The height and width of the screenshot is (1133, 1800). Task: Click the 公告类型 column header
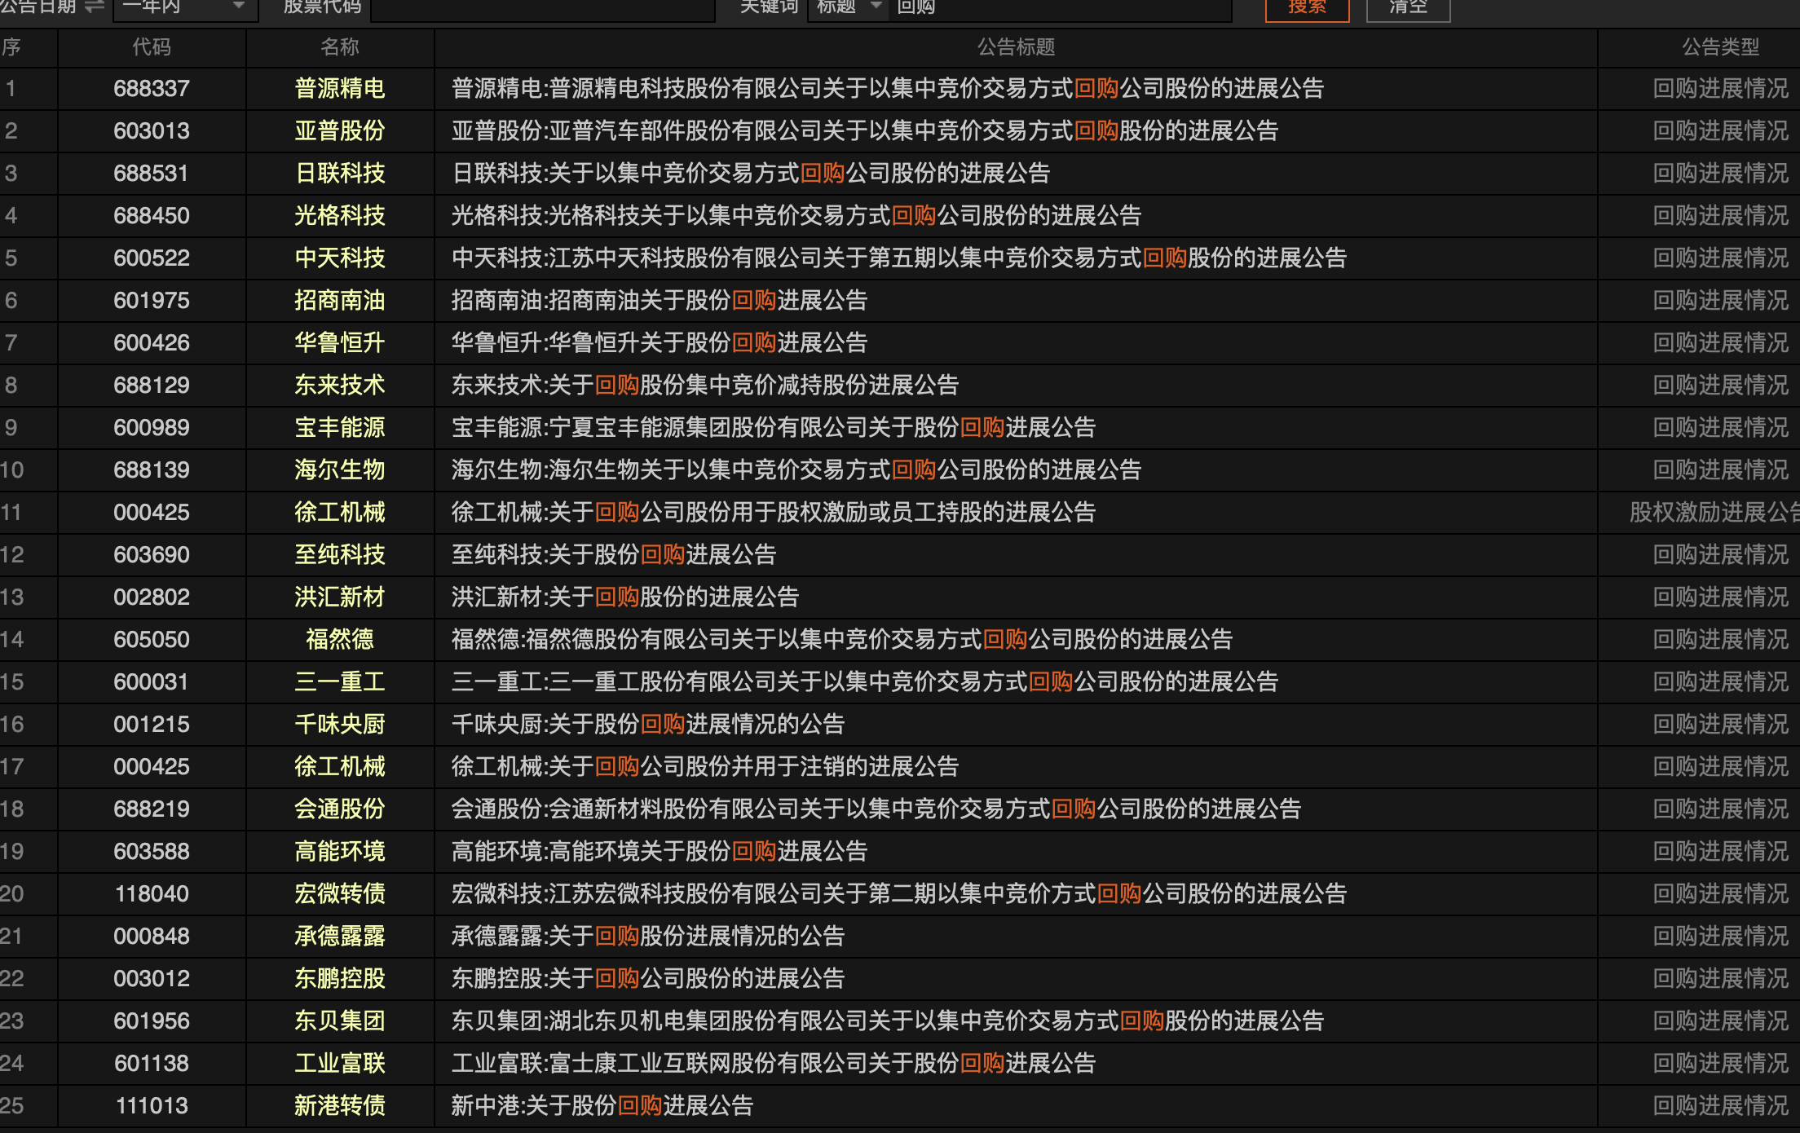coord(1720,47)
